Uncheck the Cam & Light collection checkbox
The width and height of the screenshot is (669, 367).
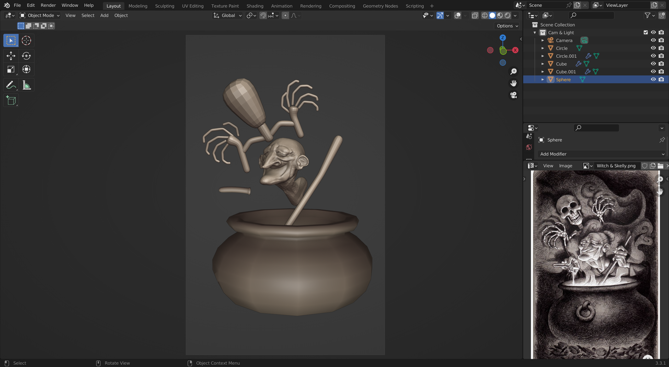645,32
